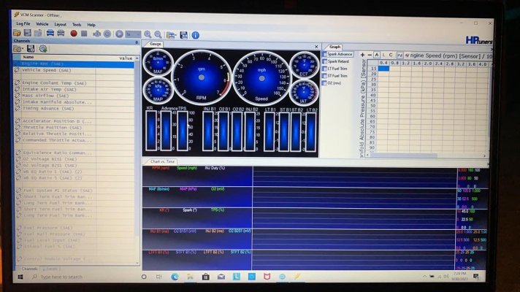Click the Name column header in Channels
This screenshot has width=520, height=292.
coord(28,57)
